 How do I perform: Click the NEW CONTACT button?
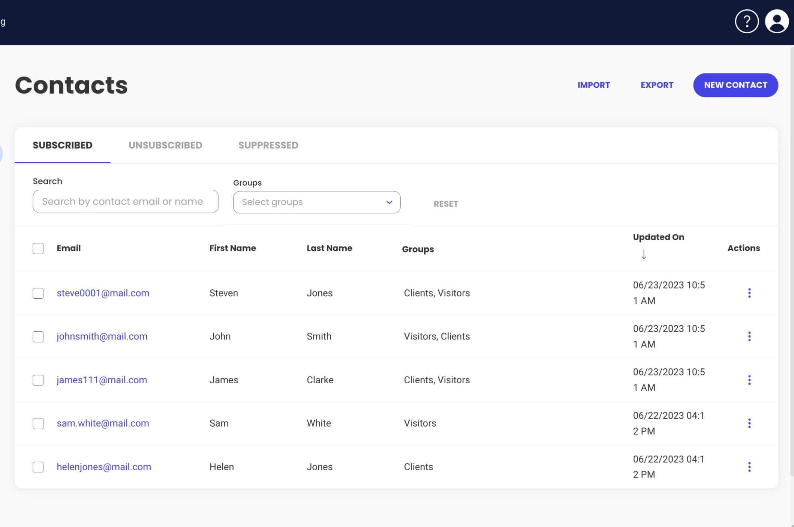736,85
